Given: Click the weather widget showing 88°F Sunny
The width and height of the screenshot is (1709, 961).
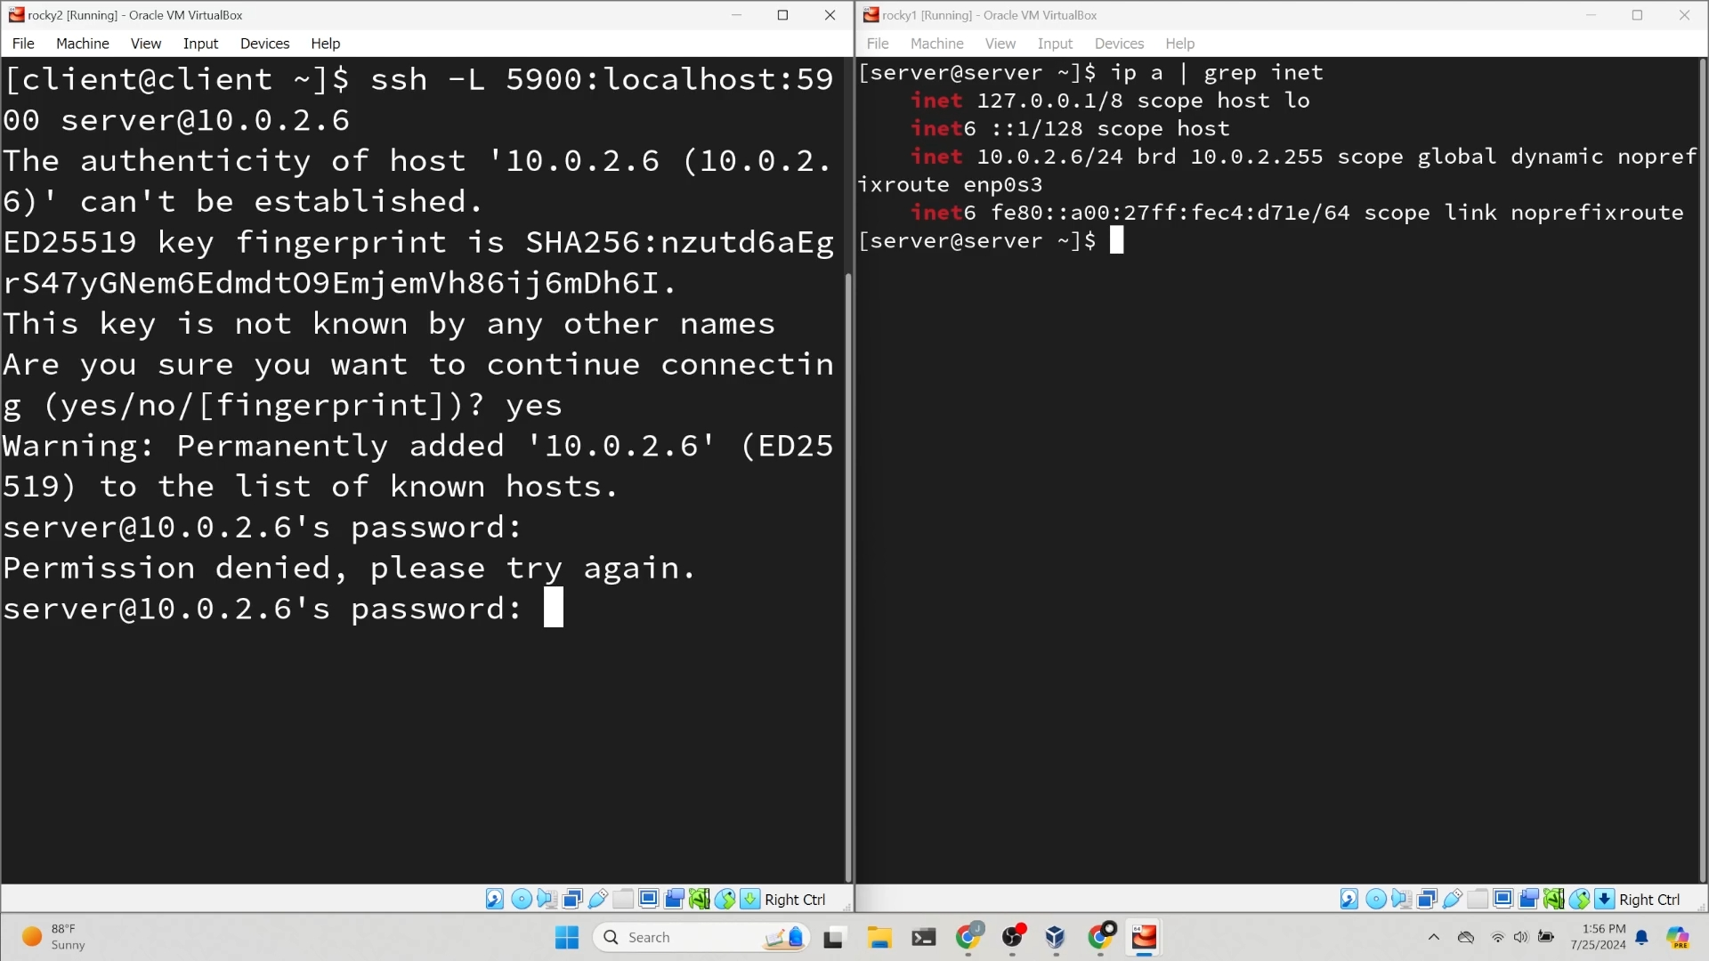Looking at the screenshot, I should click(49, 936).
